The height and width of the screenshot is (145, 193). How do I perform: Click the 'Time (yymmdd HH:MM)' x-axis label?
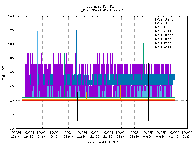click(101, 142)
